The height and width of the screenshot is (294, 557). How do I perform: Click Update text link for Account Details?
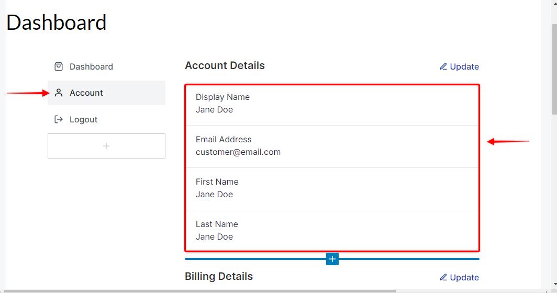(x=464, y=66)
